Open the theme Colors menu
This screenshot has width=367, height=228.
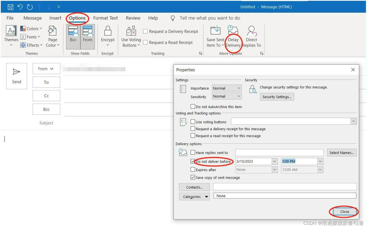[31, 28]
